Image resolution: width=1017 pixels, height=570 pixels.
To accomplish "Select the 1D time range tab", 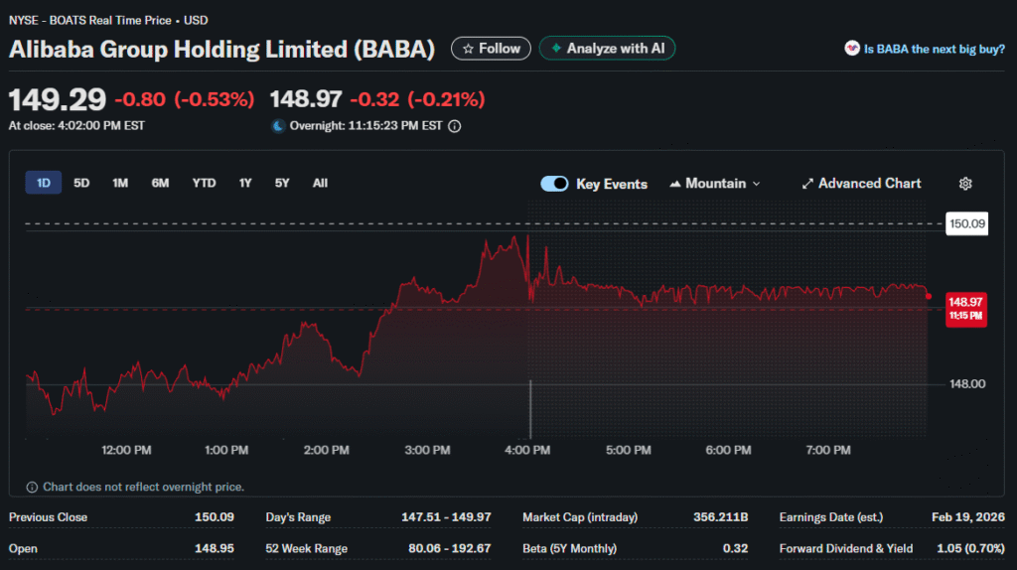I will click(44, 183).
